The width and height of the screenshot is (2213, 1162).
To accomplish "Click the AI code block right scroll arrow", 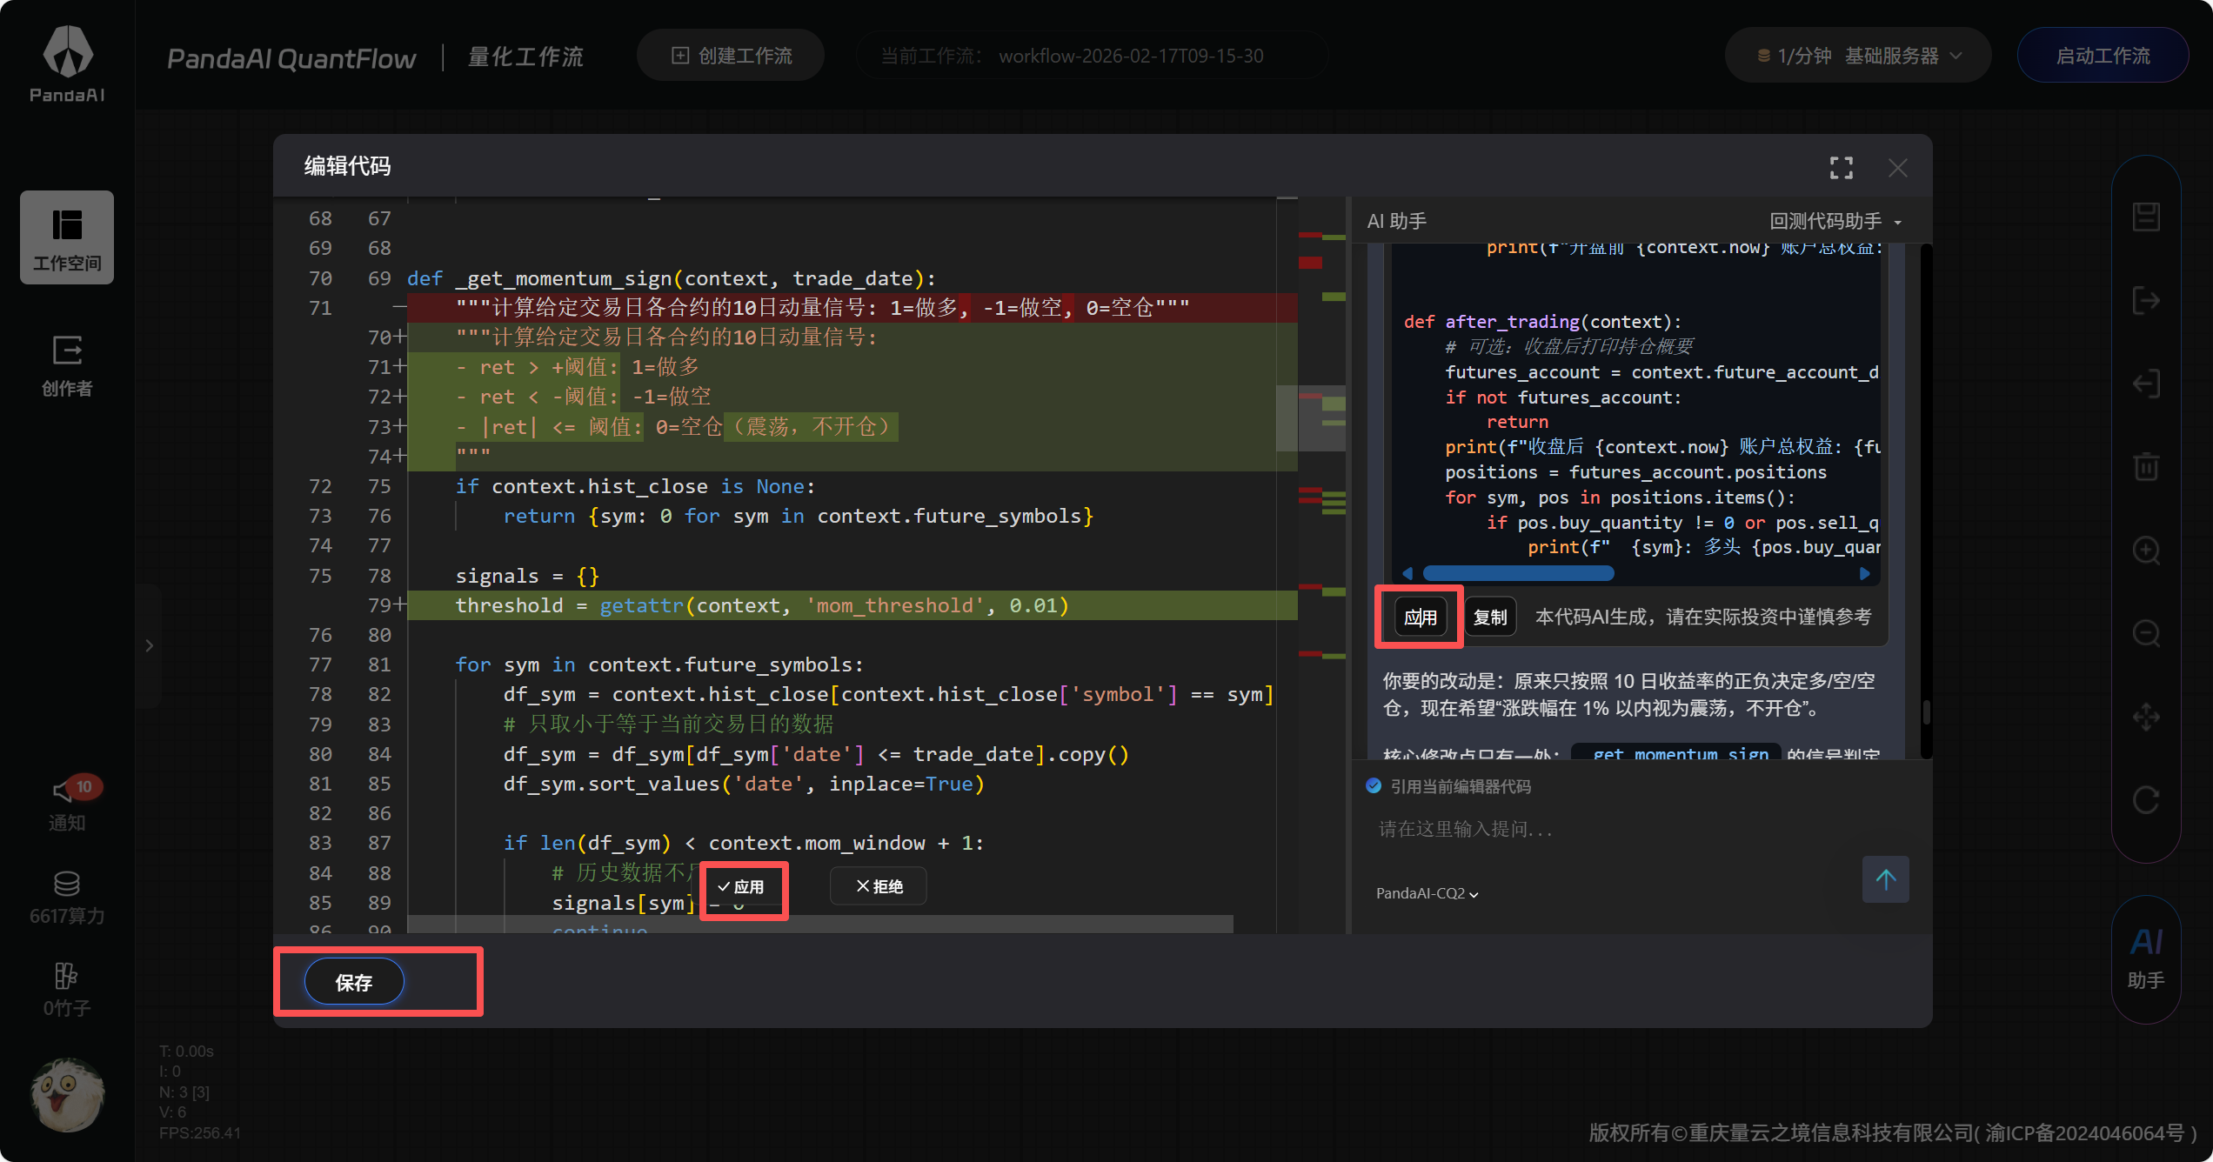I will click(x=1864, y=573).
